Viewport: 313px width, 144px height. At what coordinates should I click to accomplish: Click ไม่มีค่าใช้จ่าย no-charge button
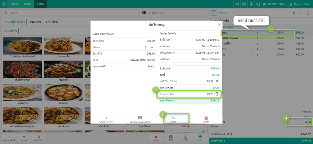coord(39,139)
